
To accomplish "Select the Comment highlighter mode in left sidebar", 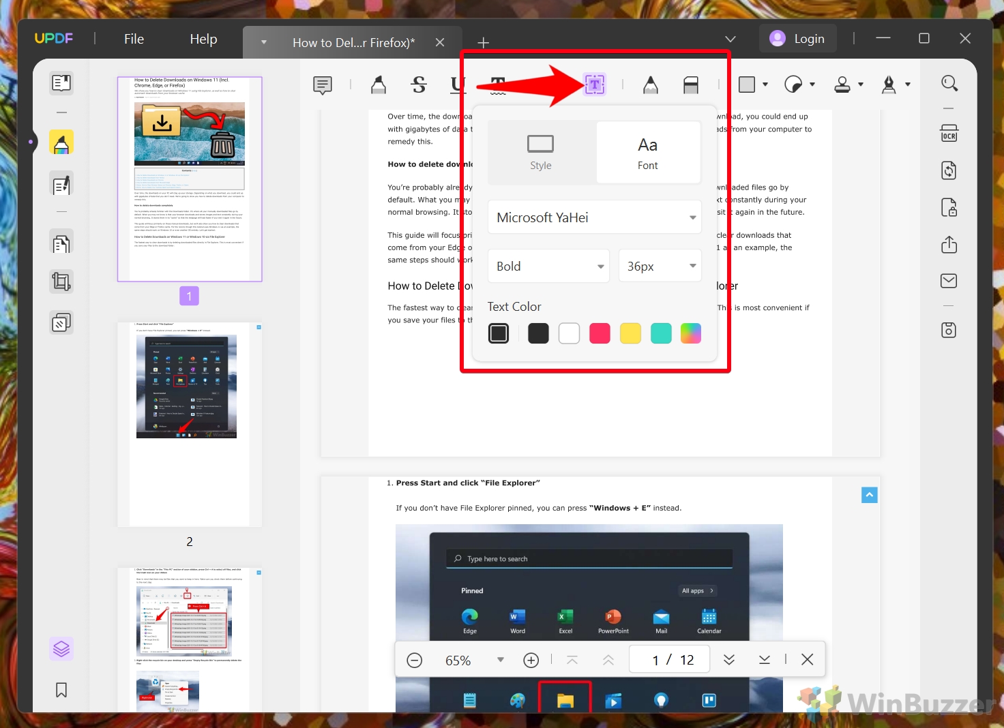I will 61,143.
